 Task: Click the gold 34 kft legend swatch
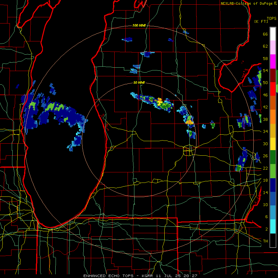273,131
